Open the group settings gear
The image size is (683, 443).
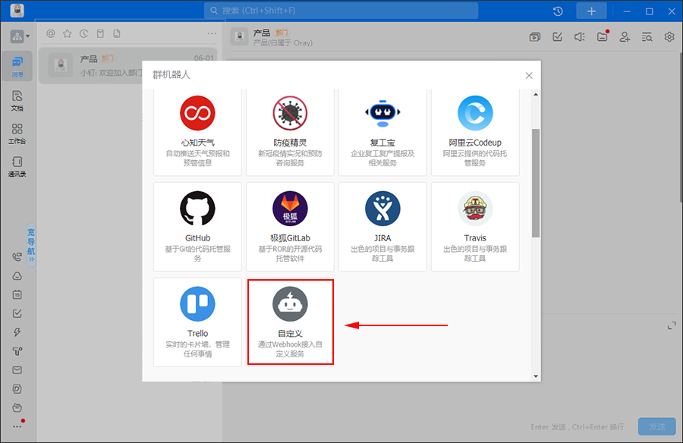(669, 37)
